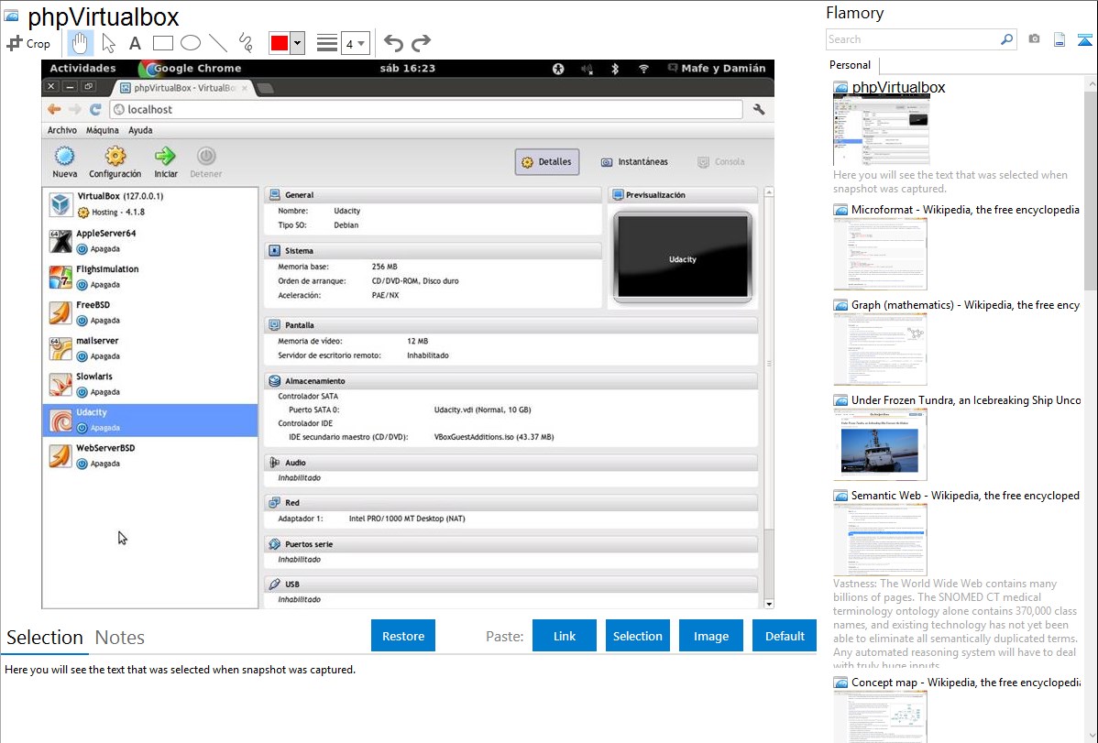Switch to the Notes tab

click(x=120, y=638)
